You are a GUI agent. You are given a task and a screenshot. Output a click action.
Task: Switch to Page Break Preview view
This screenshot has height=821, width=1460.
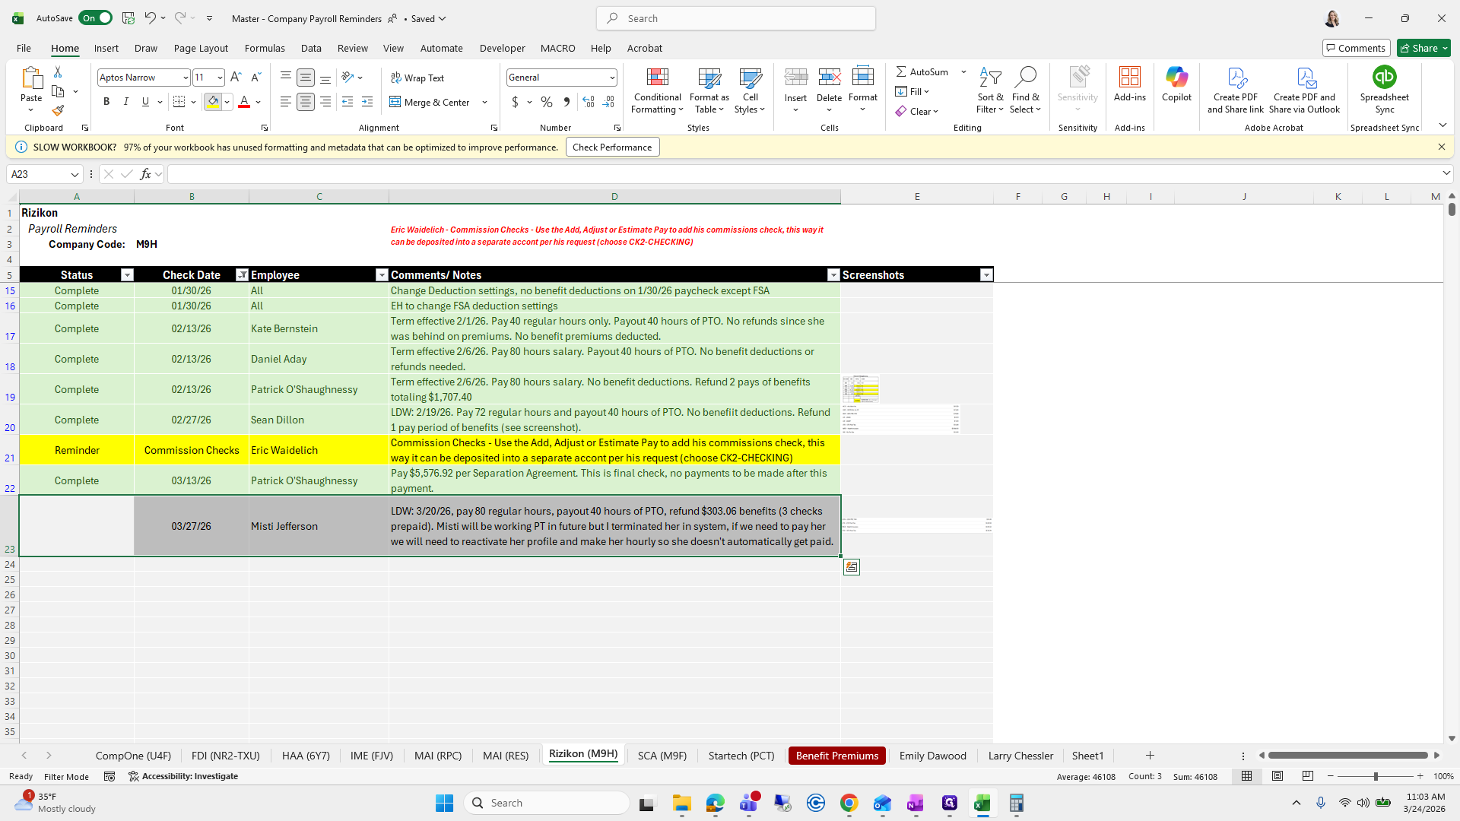[1307, 776]
